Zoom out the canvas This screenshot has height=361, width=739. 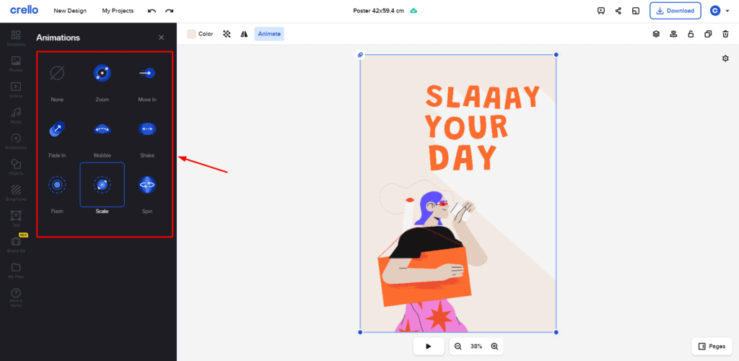pos(458,347)
